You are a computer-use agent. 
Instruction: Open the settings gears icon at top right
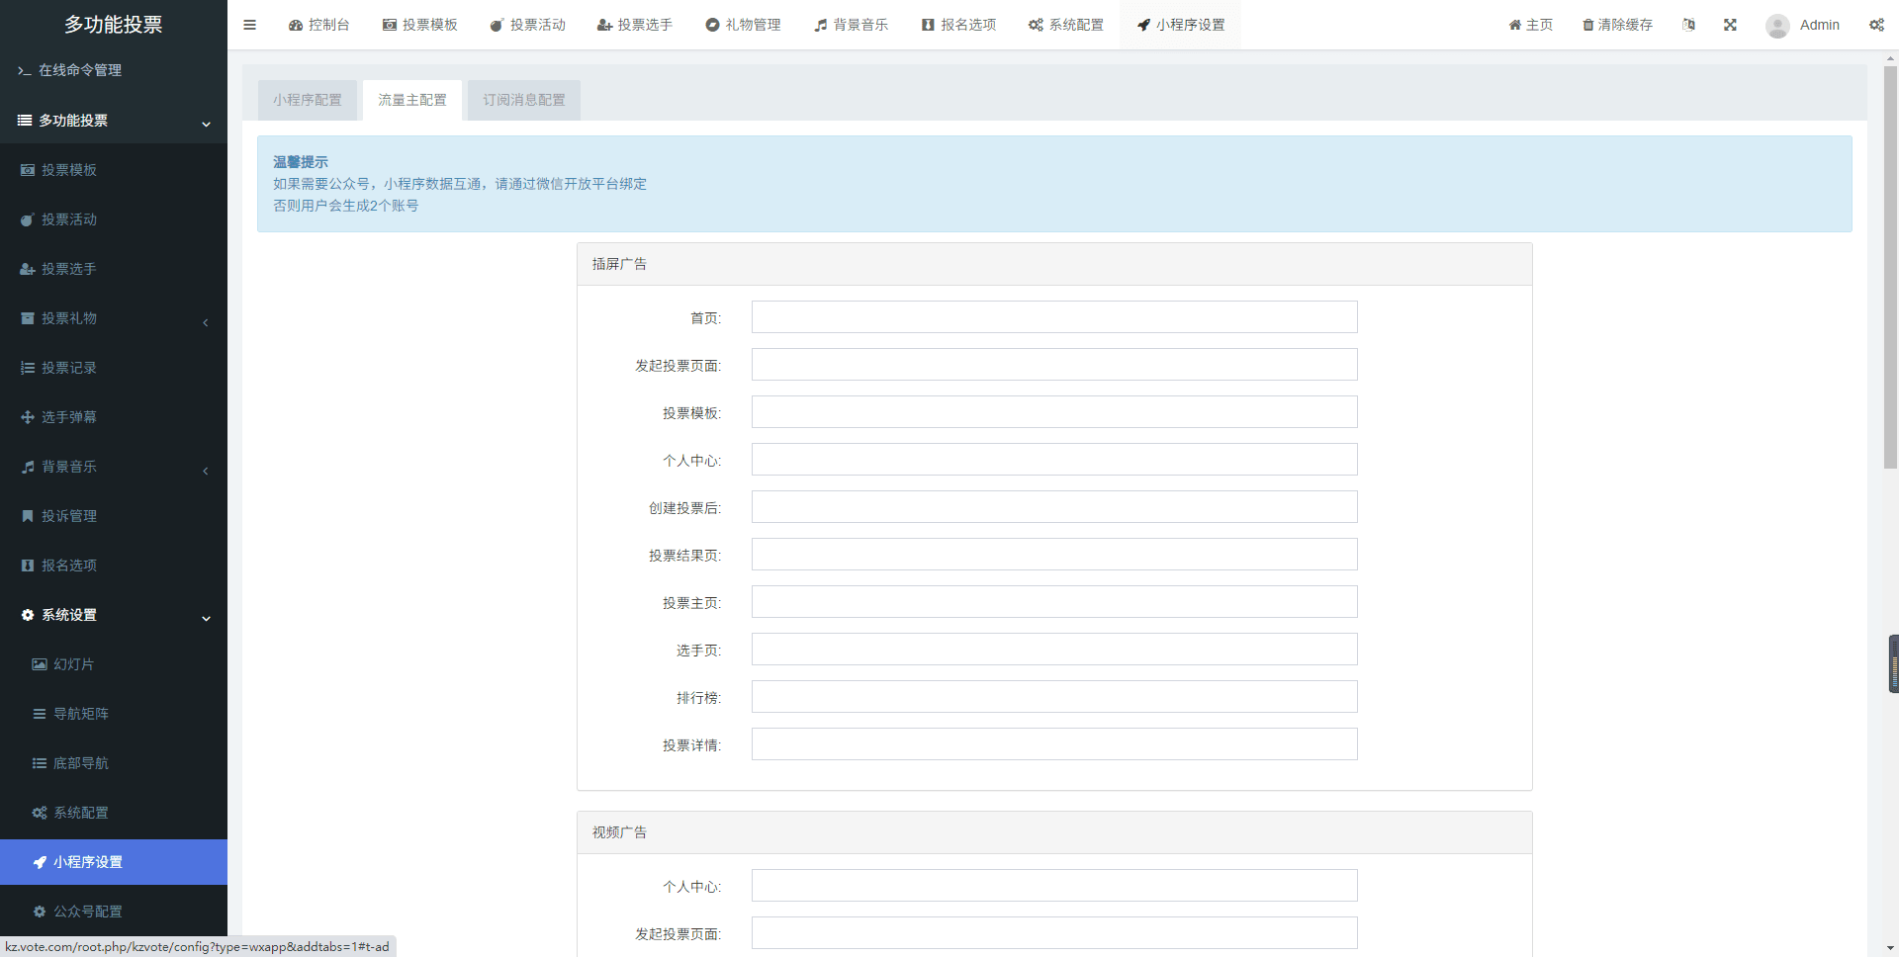coord(1876,25)
